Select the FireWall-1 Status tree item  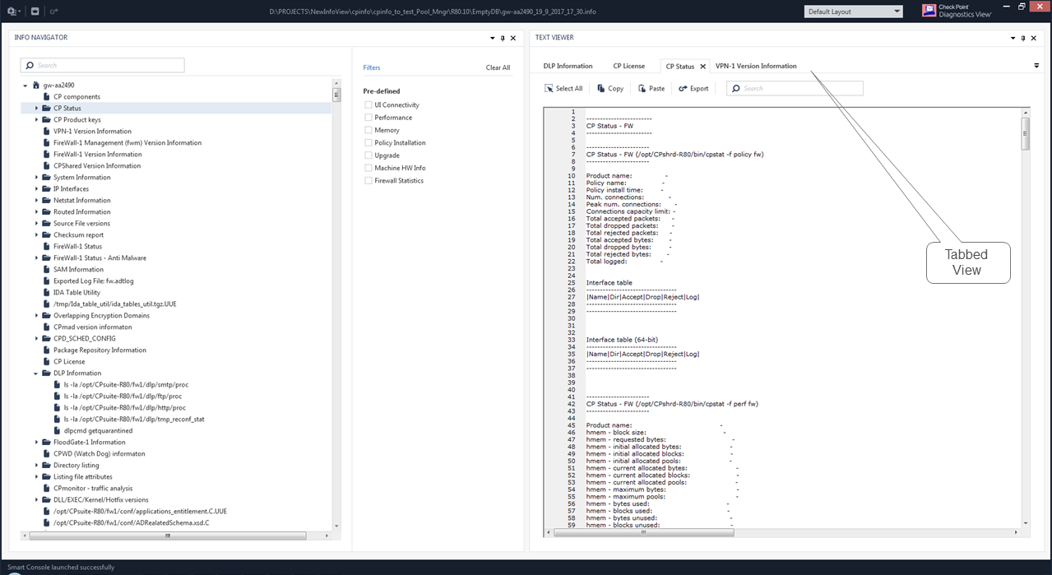(78, 246)
